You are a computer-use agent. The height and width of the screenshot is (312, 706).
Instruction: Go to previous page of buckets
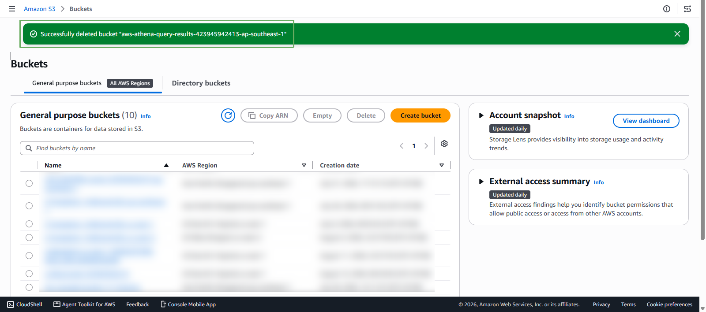point(402,146)
